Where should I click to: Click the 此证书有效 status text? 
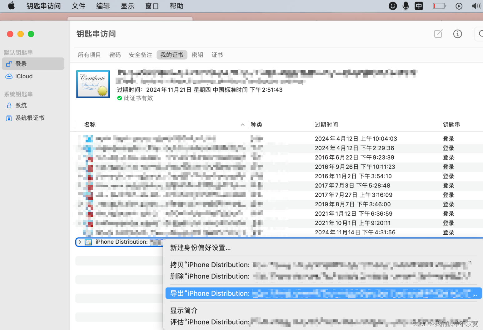(138, 98)
